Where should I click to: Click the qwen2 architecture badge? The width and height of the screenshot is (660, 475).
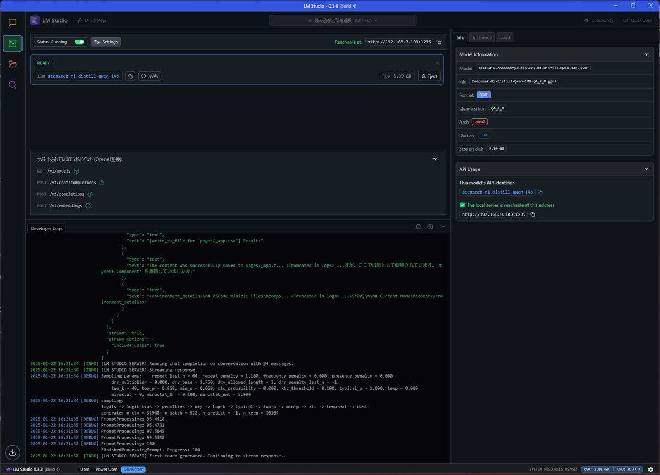480,121
